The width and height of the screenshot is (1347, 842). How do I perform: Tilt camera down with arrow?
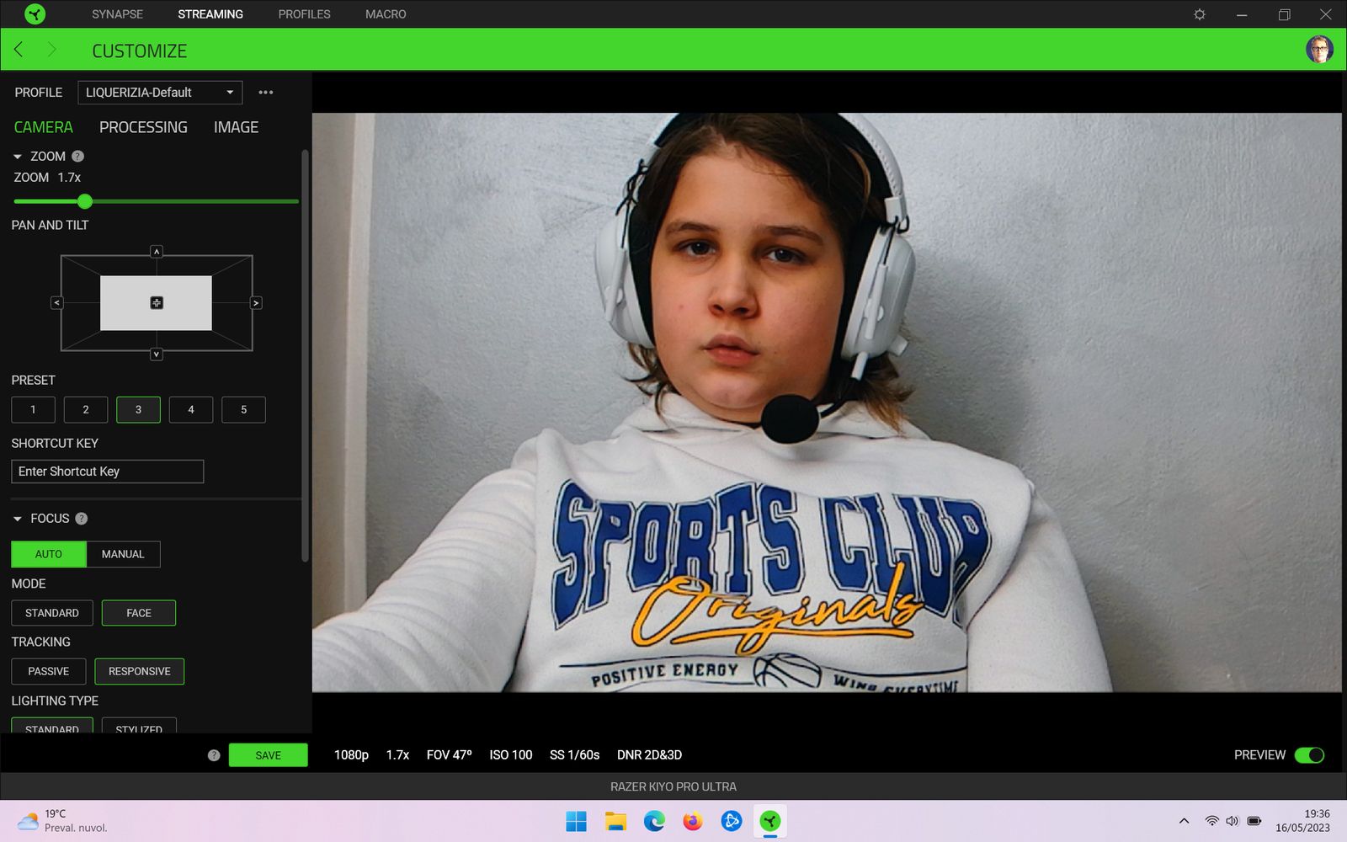click(x=157, y=354)
